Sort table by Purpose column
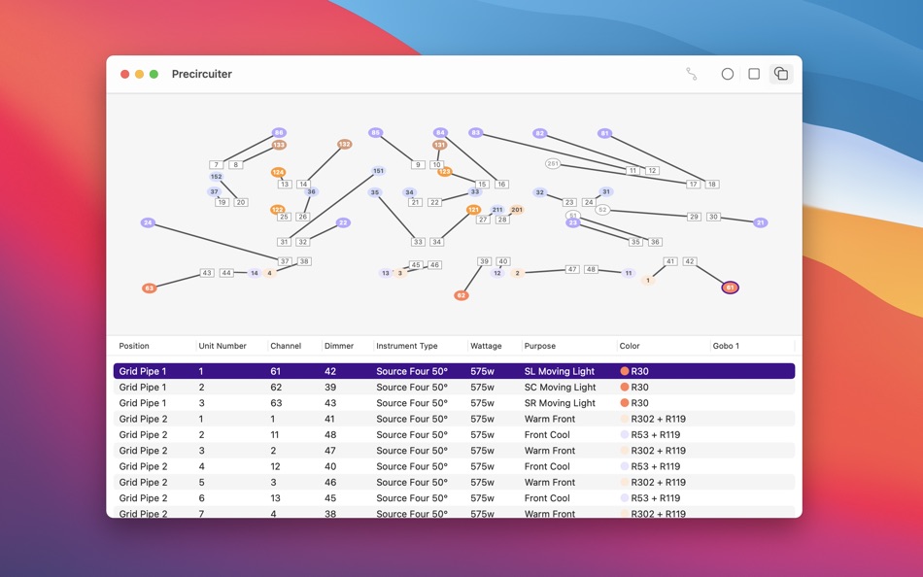This screenshot has height=577, width=923. (540, 346)
